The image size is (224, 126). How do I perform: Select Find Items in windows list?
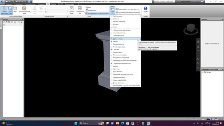coord(125,44)
